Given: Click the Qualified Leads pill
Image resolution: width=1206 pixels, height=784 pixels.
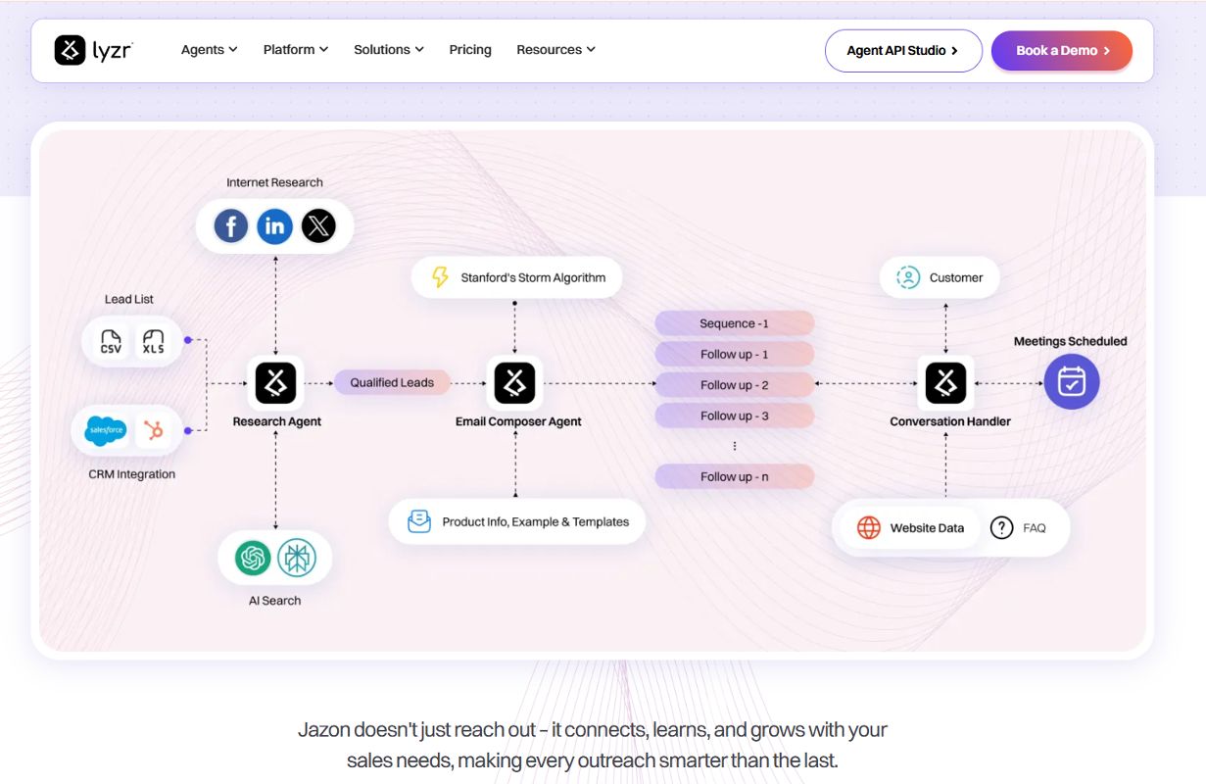Looking at the screenshot, I should tap(392, 382).
